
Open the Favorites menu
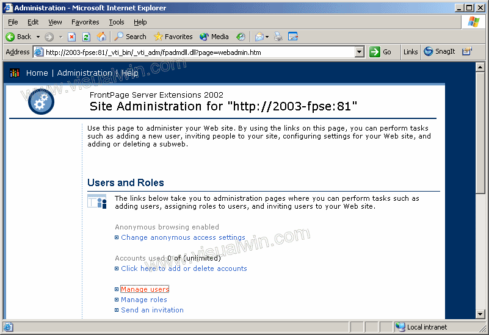85,22
